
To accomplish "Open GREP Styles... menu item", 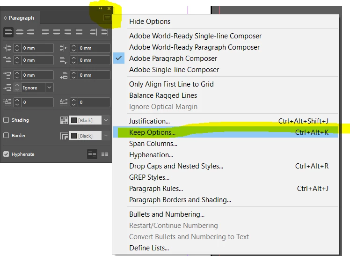I will (x=149, y=177).
